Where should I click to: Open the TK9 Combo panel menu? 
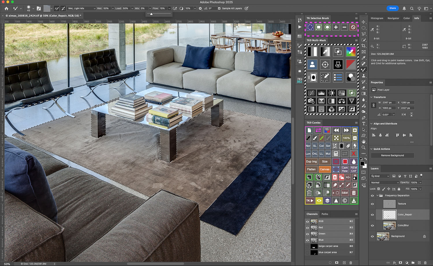pos(356,123)
